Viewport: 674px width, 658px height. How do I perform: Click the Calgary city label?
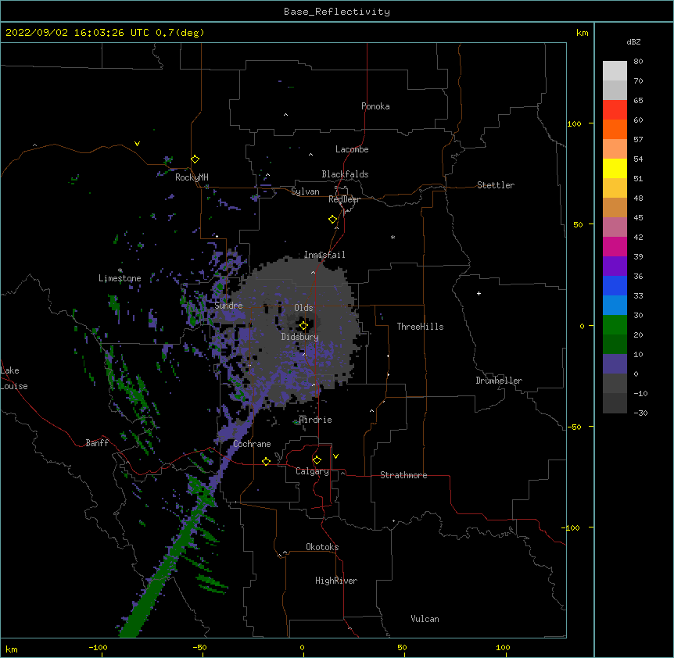click(312, 471)
